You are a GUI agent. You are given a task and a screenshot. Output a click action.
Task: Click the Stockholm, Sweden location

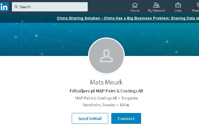(99, 105)
